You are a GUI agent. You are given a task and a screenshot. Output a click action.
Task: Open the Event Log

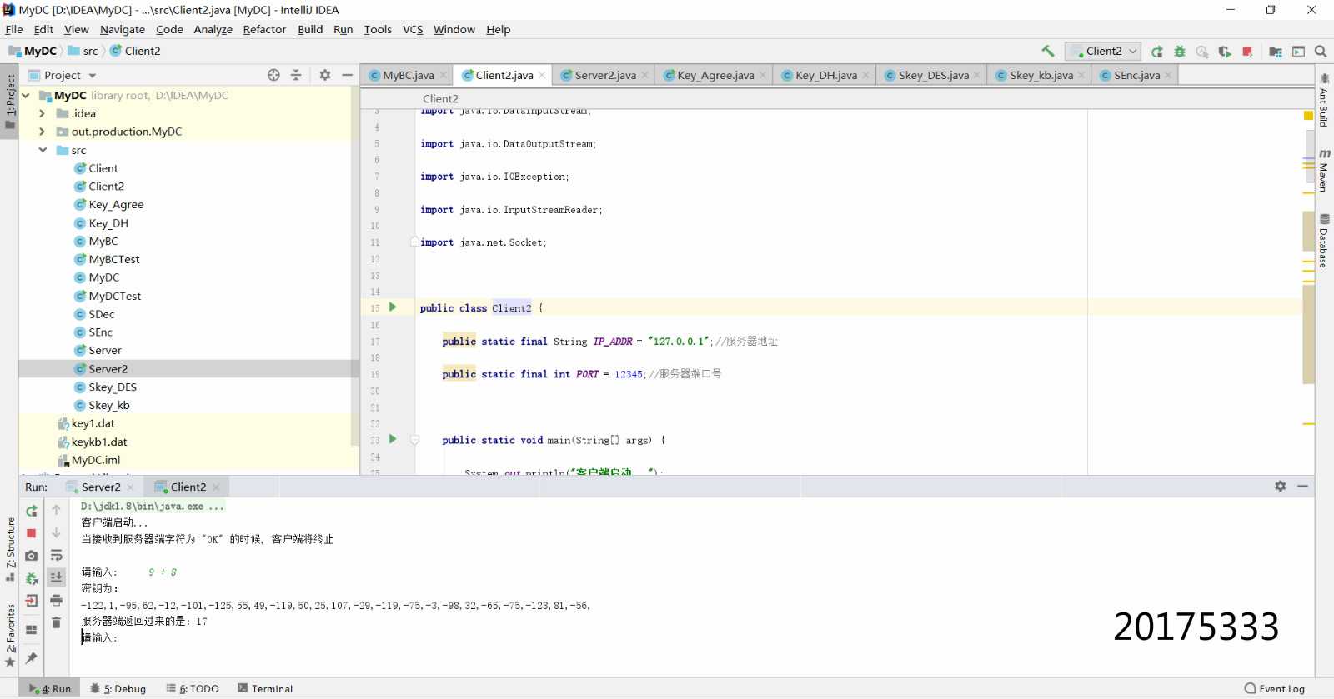coord(1274,689)
